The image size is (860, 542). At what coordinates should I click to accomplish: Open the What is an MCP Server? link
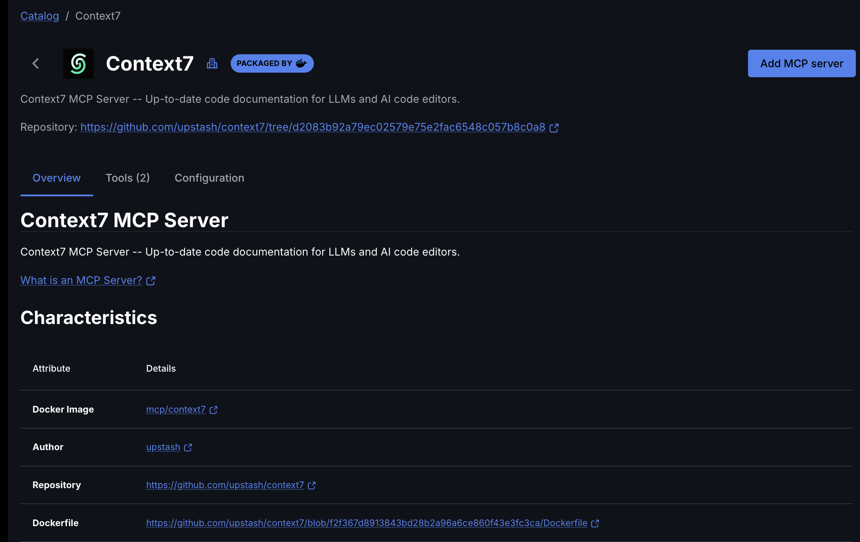[81, 280]
